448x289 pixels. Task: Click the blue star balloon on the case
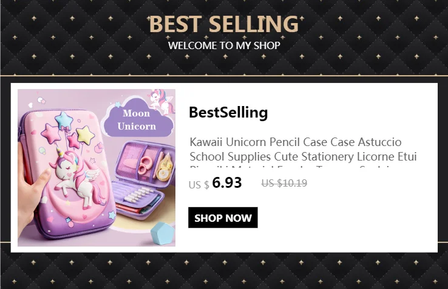64,120
